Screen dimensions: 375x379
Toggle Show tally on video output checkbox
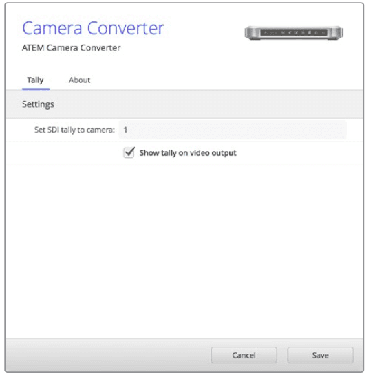click(129, 152)
